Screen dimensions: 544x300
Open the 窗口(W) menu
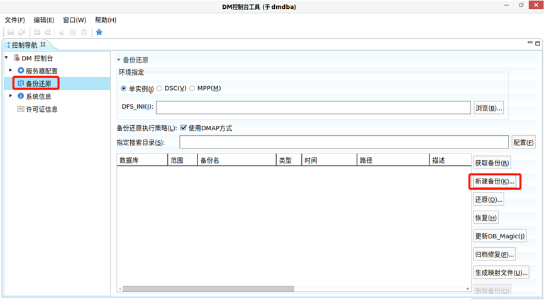pyautogui.click(x=74, y=20)
